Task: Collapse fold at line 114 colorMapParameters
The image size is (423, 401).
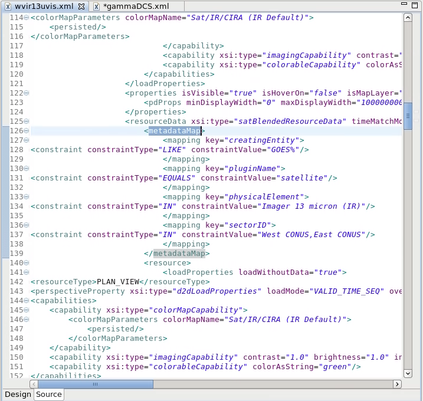Action: 26,18
